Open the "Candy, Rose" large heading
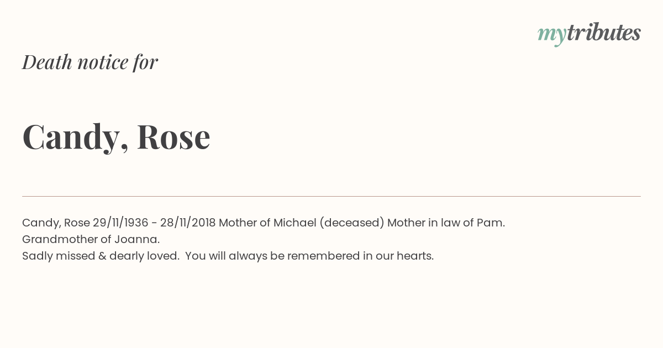This screenshot has width=663, height=348. pos(116,136)
